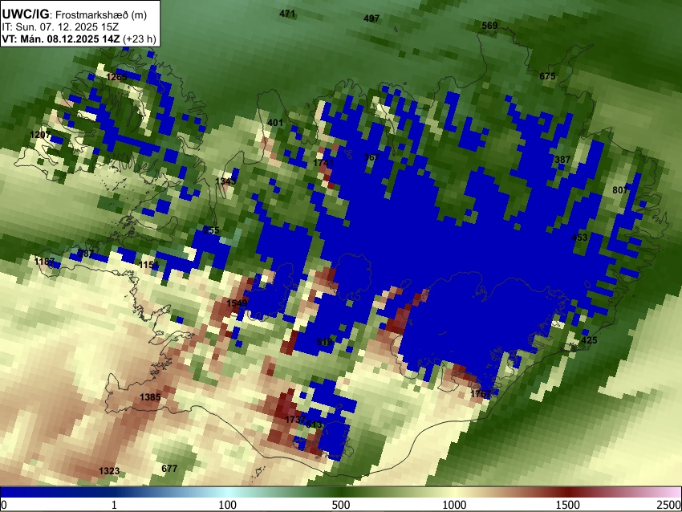Click the 675 height label
The image size is (682, 512).
click(x=547, y=76)
